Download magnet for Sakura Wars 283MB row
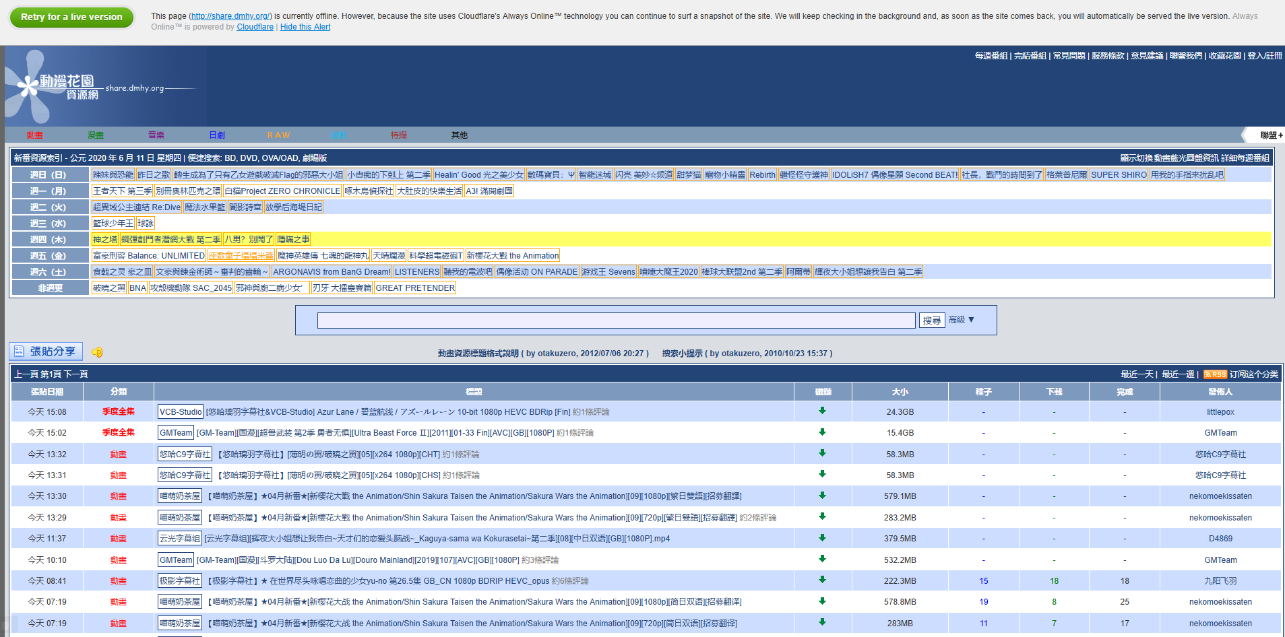 [822, 622]
